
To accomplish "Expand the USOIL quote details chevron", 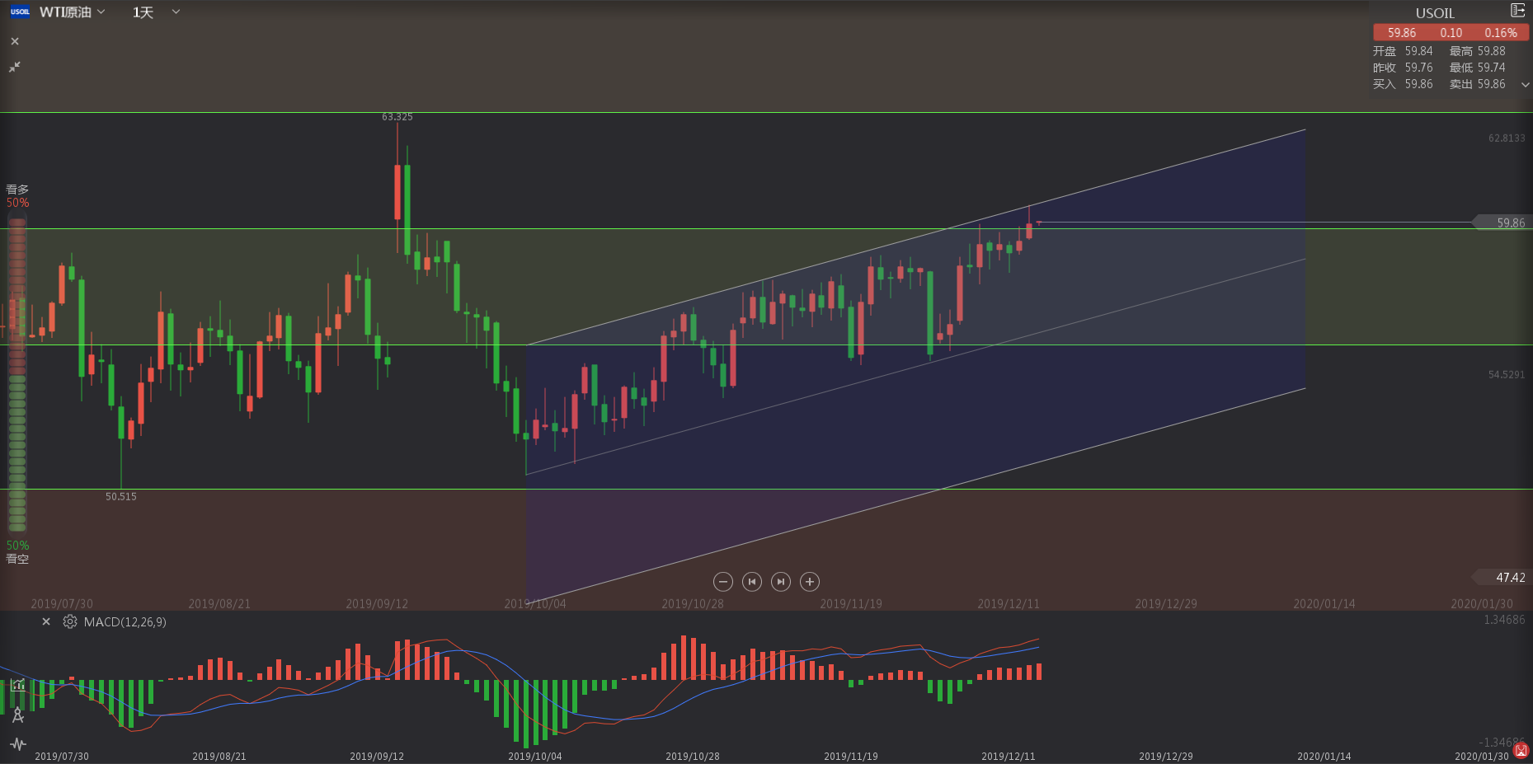I will point(1525,84).
